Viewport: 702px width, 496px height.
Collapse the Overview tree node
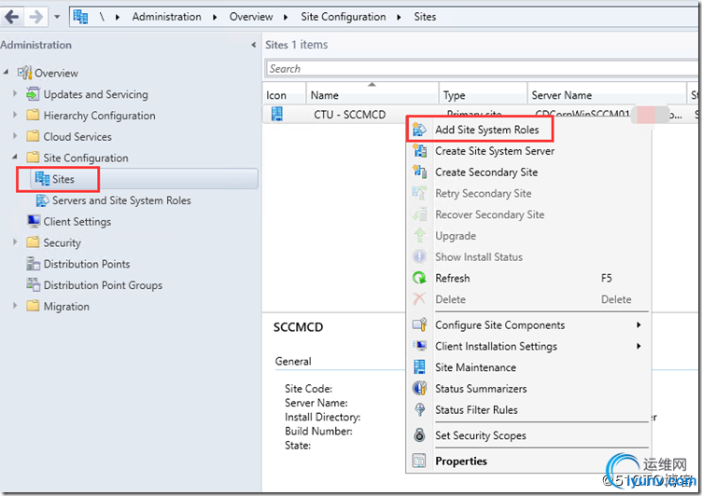(x=6, y=72)
